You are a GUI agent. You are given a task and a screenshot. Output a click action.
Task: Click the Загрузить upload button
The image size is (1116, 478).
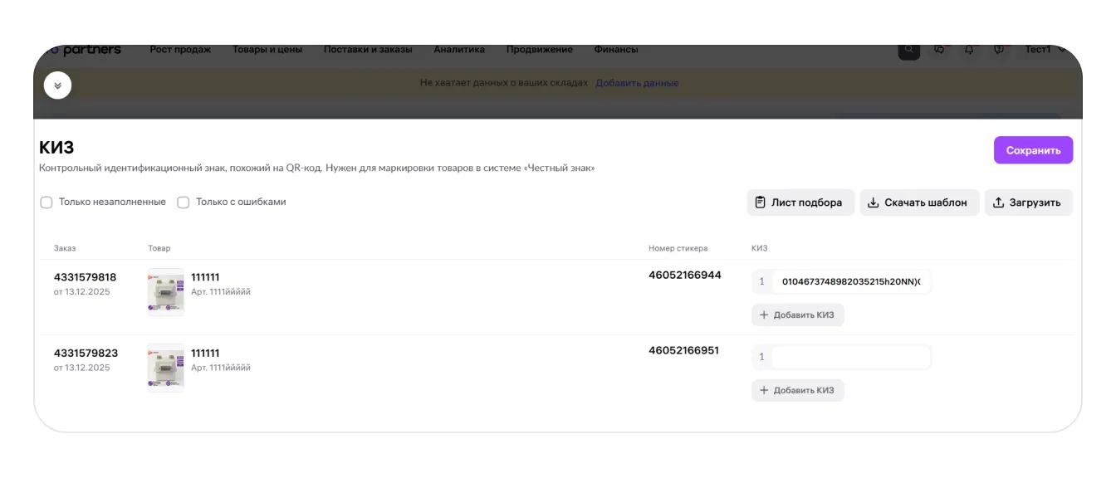(1028, 202)
